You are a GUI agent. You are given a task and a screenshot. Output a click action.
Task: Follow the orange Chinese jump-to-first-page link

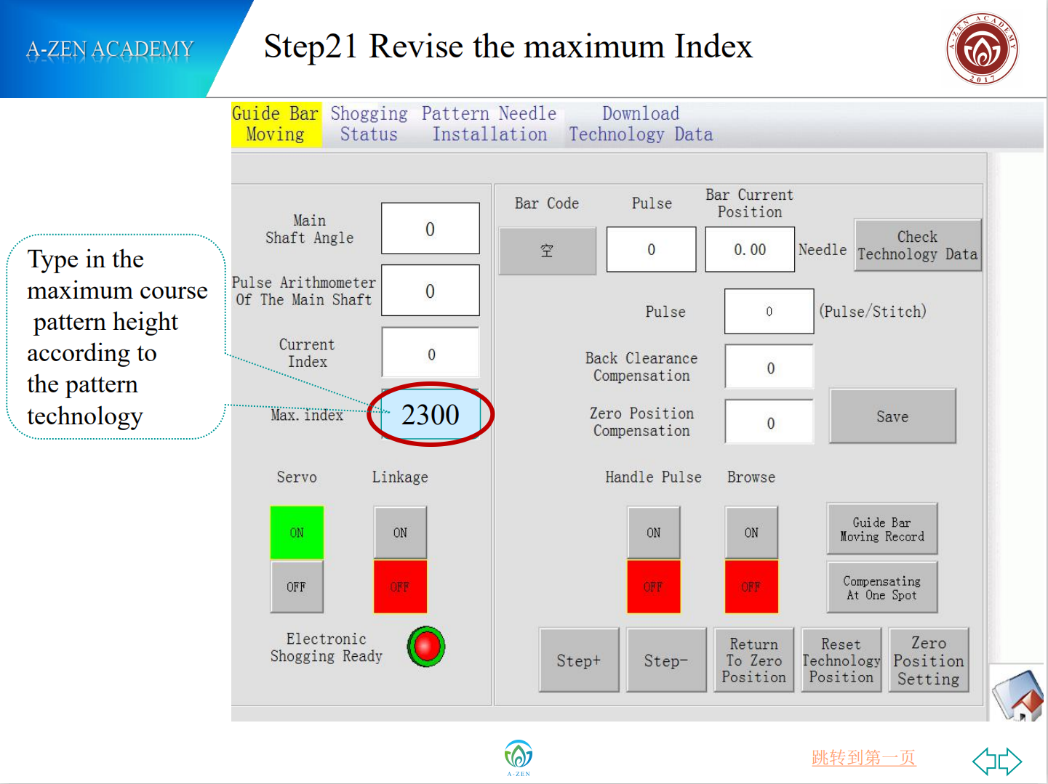tap(863, 758)
